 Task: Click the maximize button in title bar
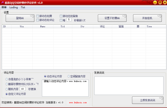(160, 2)
